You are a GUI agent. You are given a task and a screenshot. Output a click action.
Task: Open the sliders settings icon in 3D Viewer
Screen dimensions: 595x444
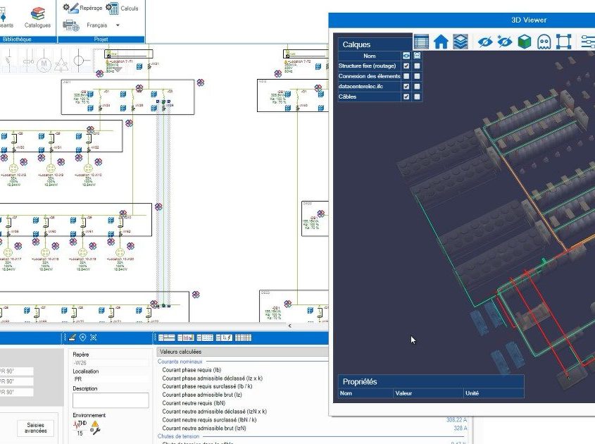coord(587,42)
